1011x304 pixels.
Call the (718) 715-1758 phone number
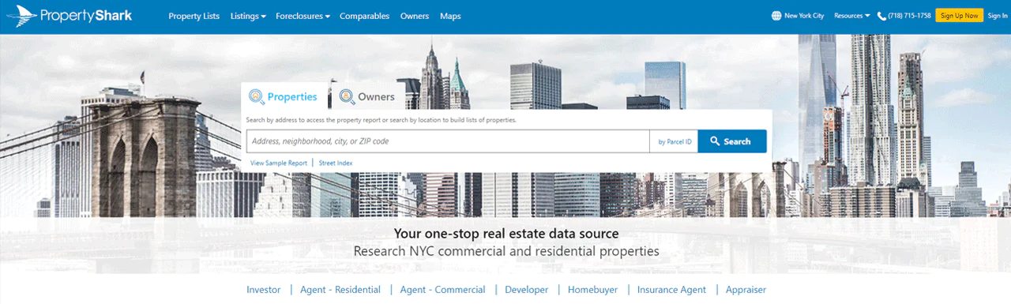(x=909, y=16)
